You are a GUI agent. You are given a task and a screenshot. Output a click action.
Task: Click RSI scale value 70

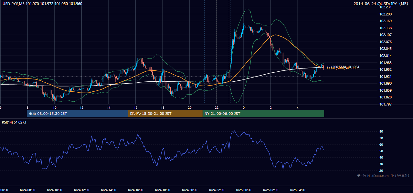(x=381, y=138)
